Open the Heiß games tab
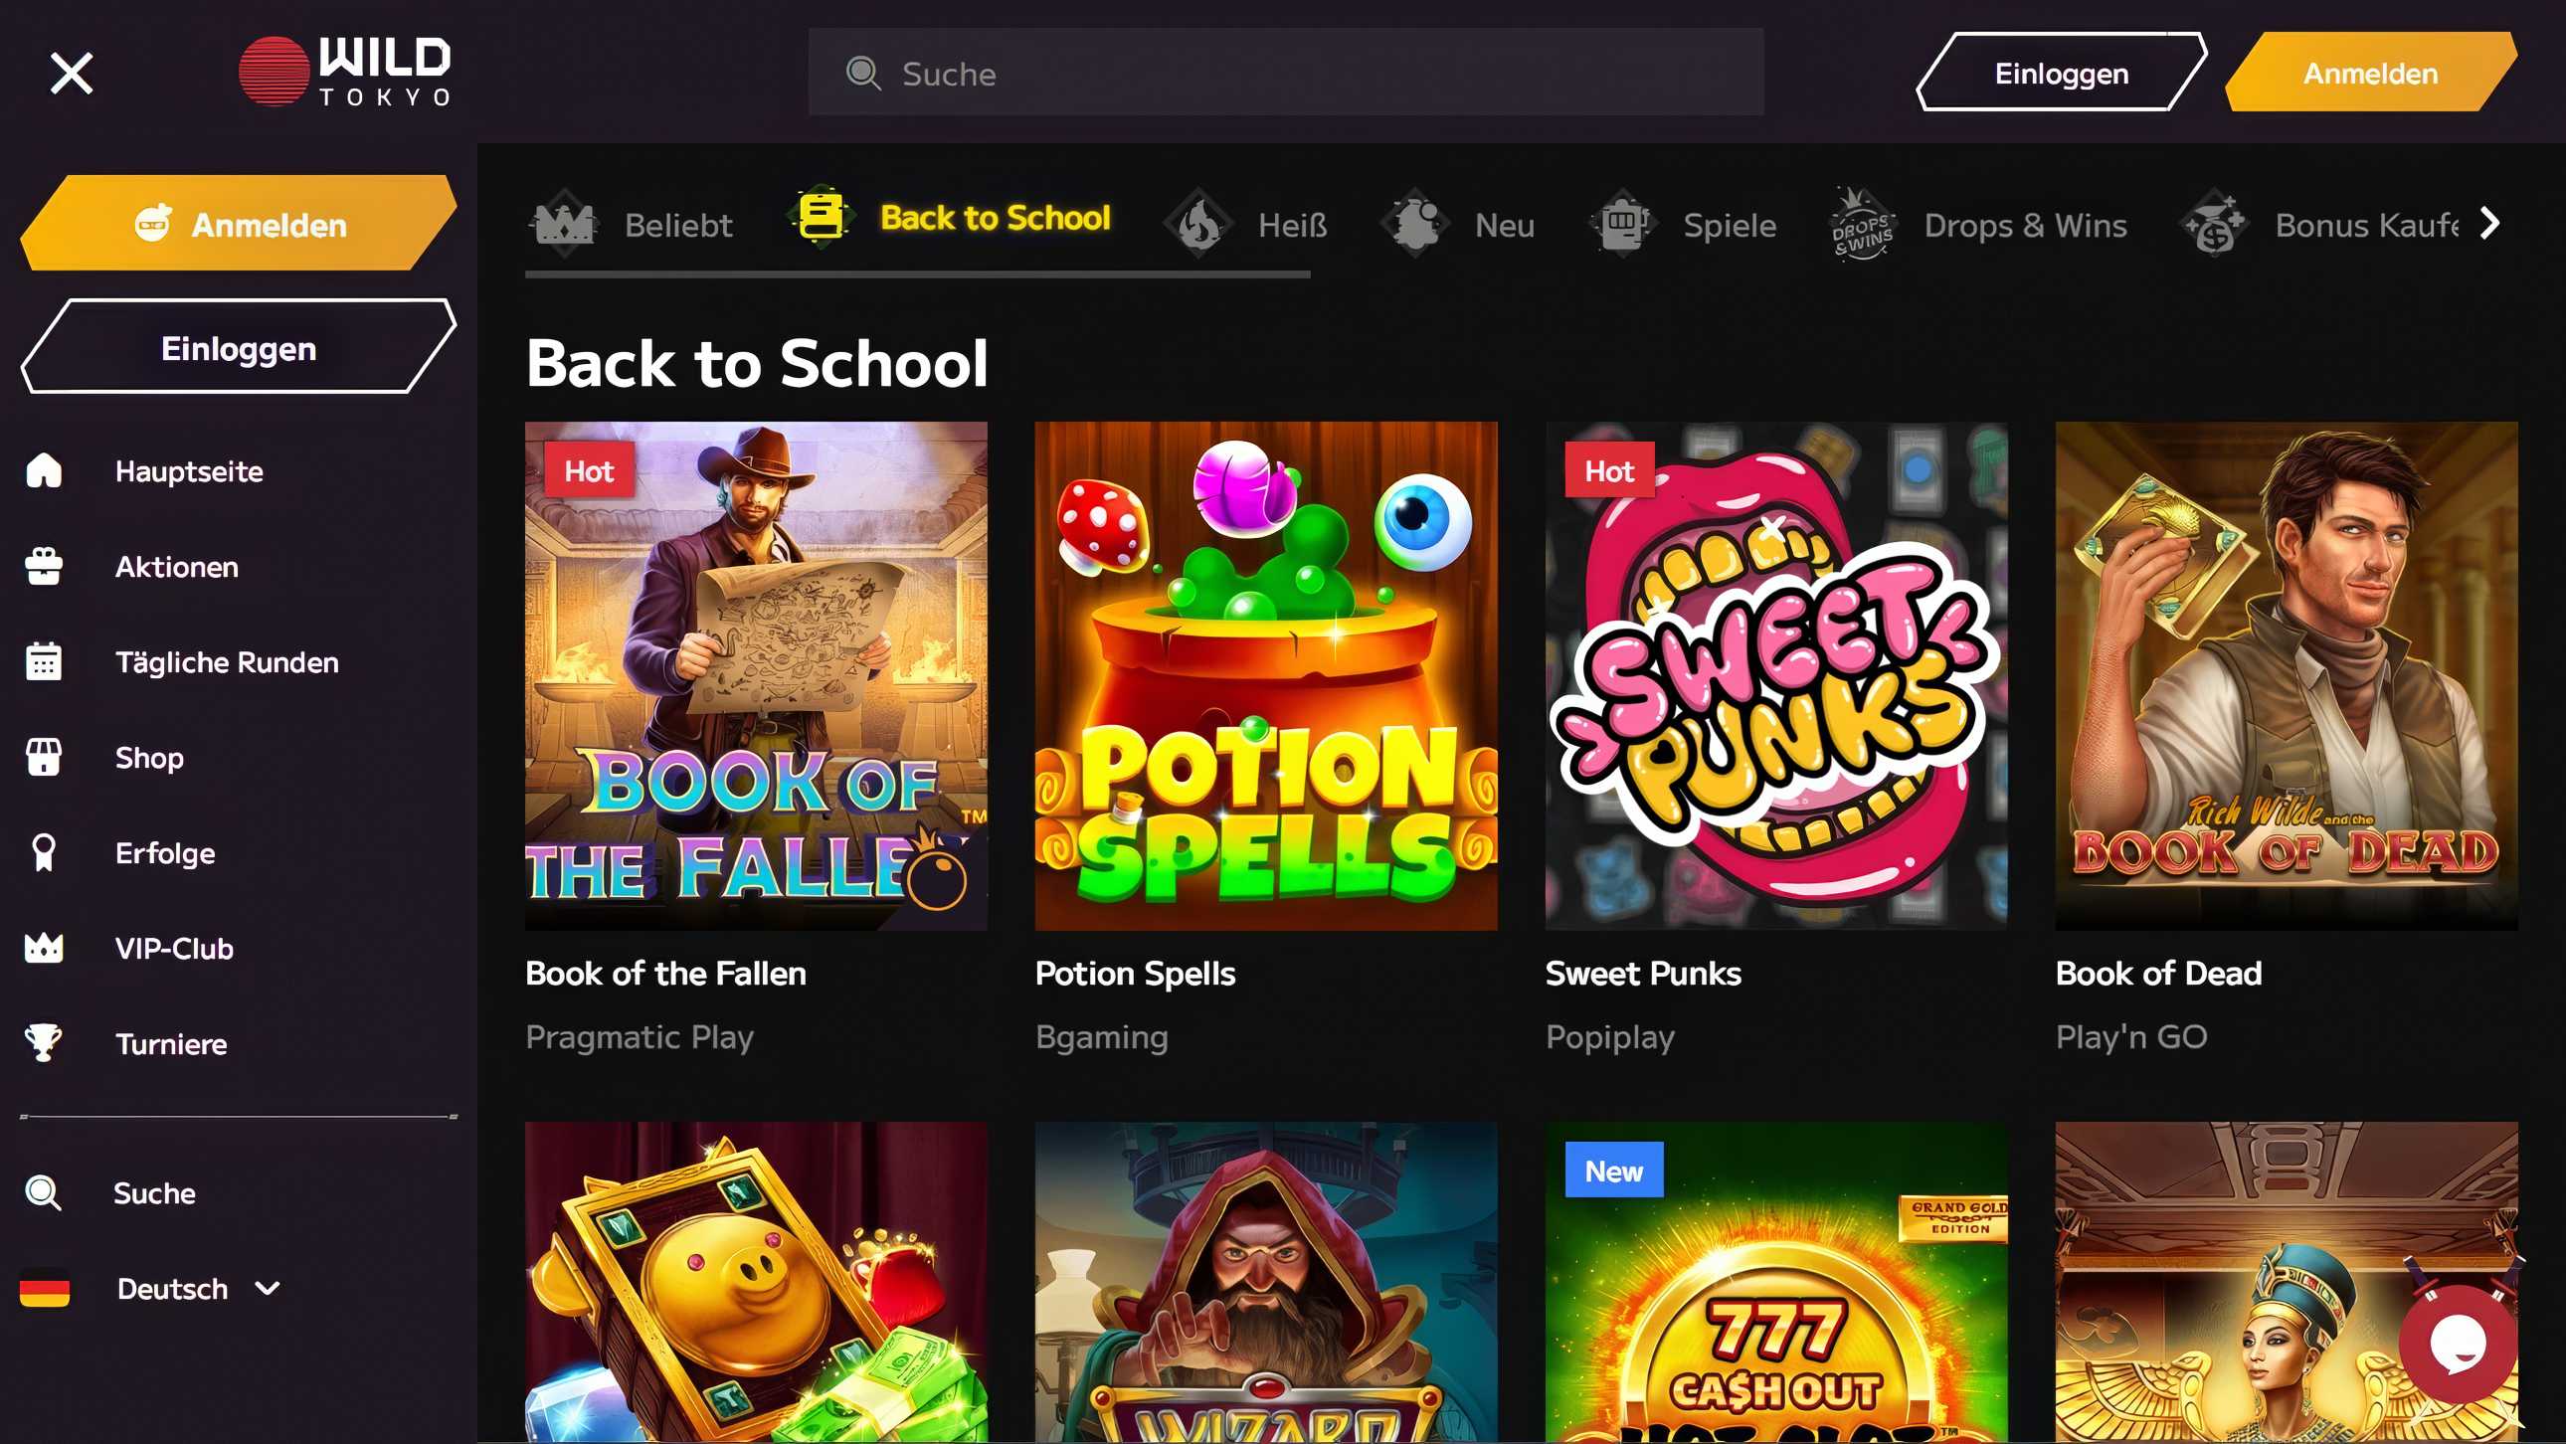 click(x=1247, y=225)
